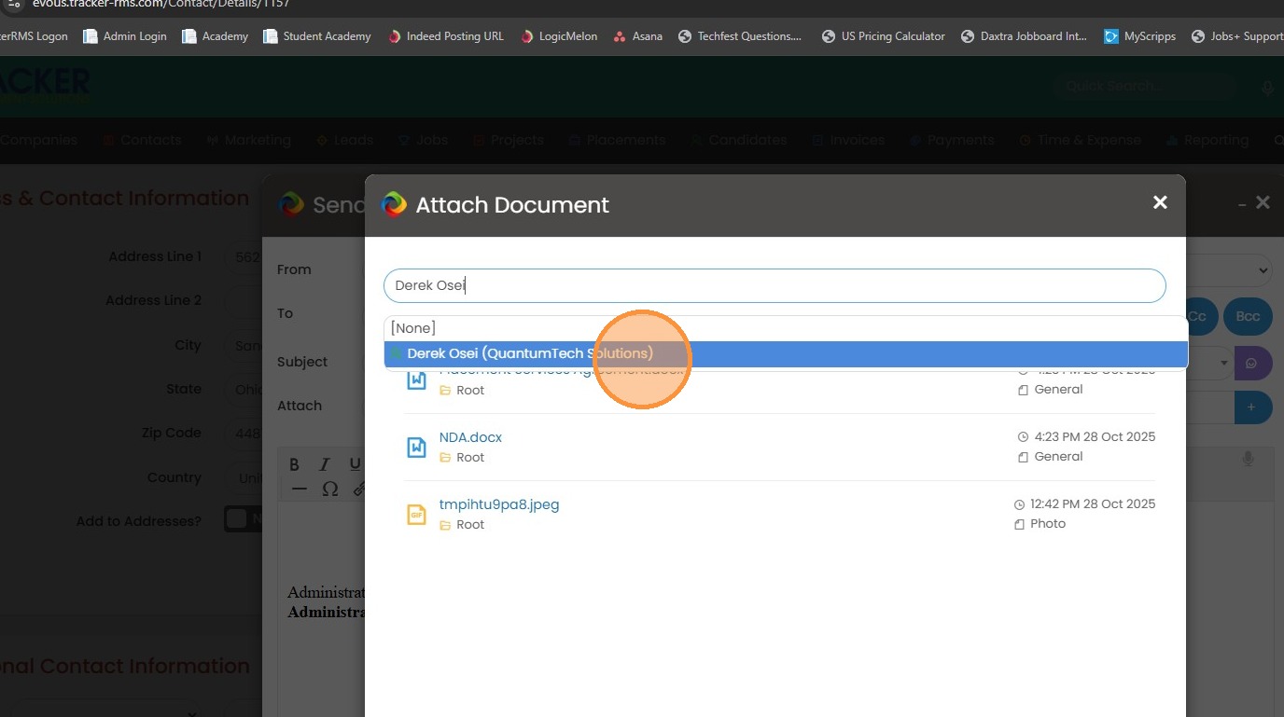1284x717 pixels.
Task: Click the "12:42 PM 28 Oct 2025" timestamp
Action: (x=1093, y=503)
